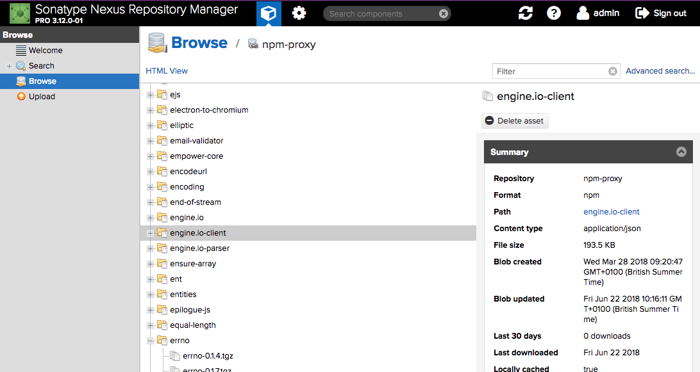The height and width of the screenshot is (372, 700).
Task: Clear the Search components field
Action: [x=444, y=14]
